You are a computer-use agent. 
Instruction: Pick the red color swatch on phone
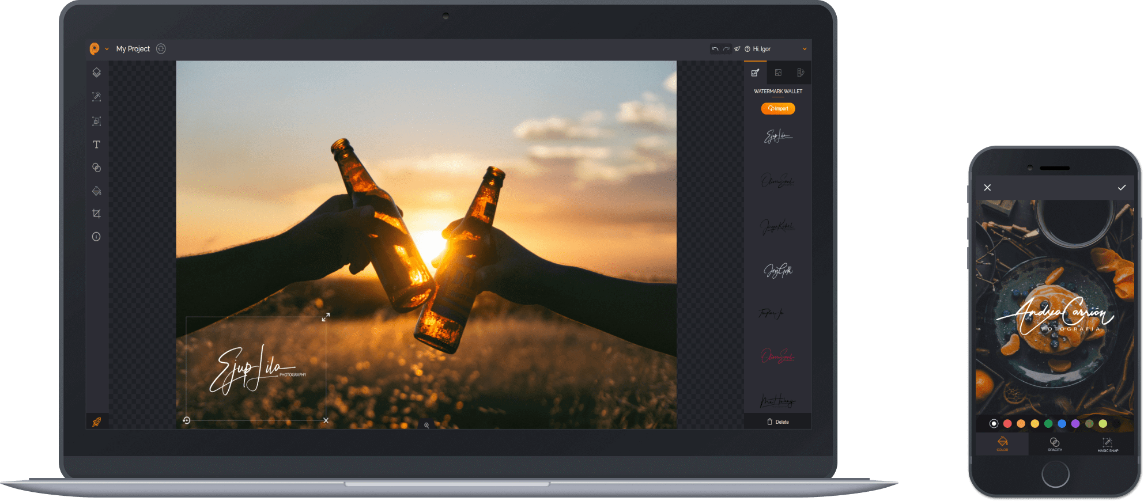pos(1007,423)
